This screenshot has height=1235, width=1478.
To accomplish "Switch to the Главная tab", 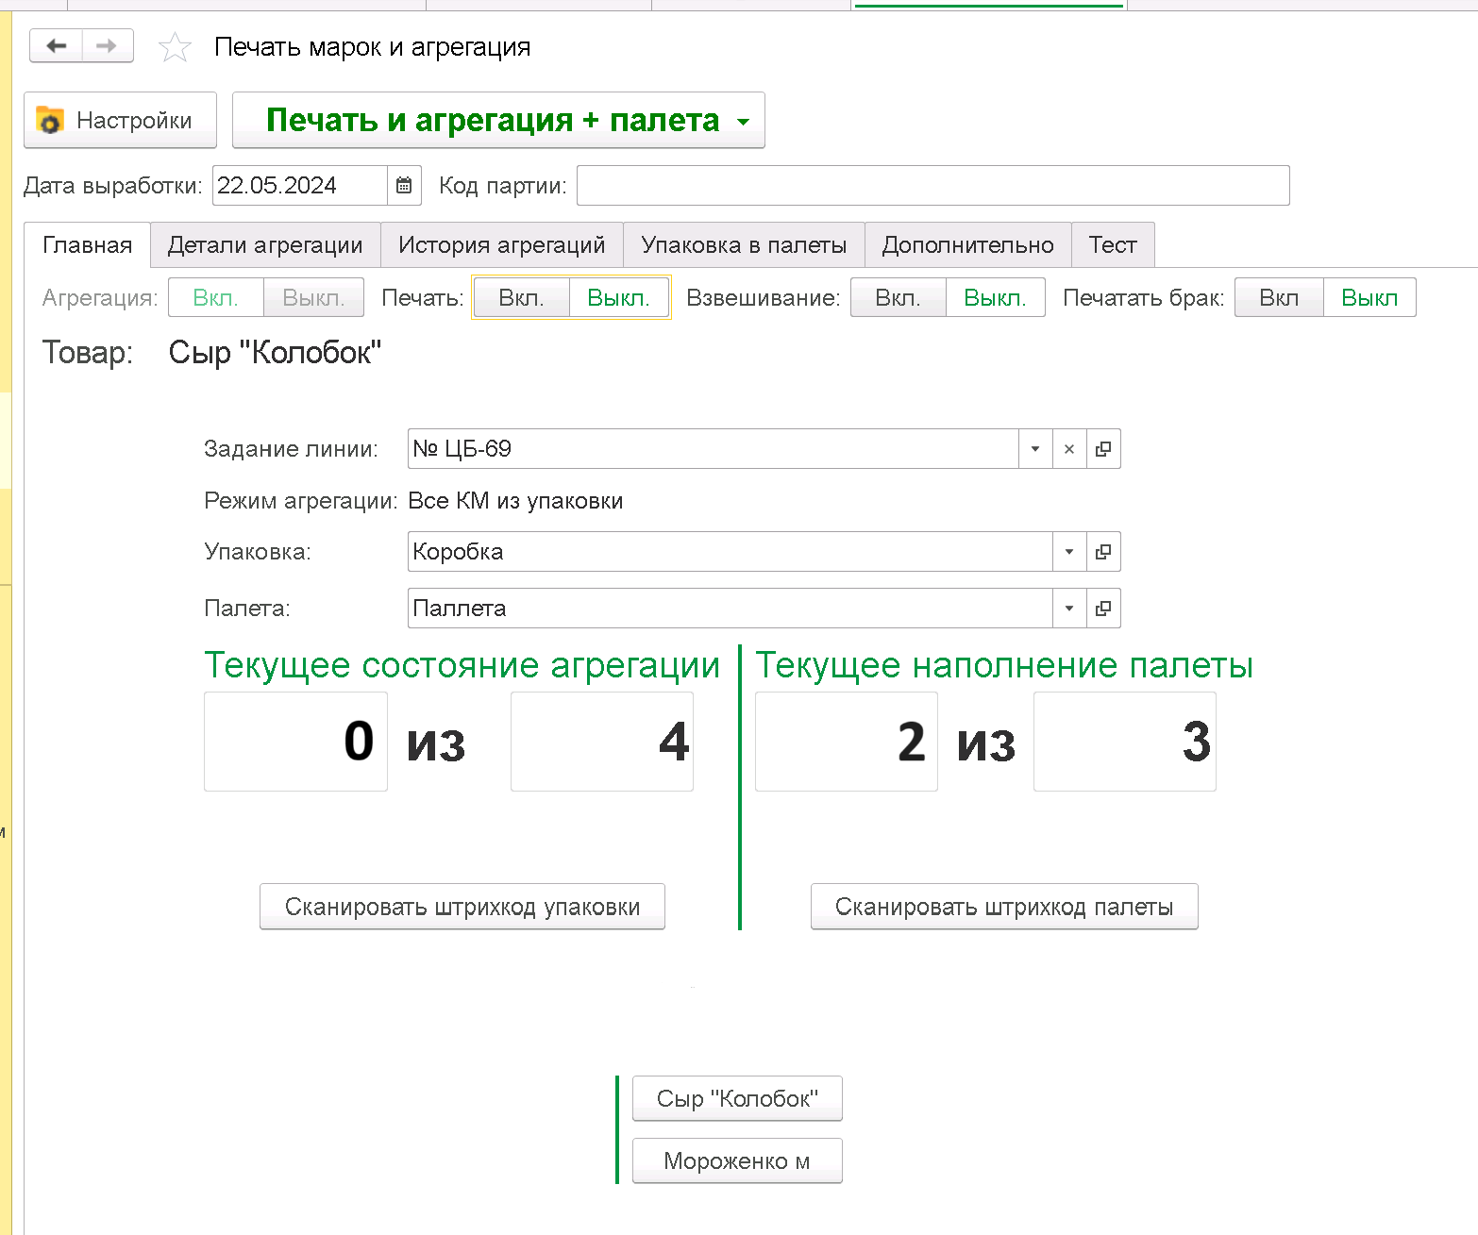I will click(x=87, y=245).
